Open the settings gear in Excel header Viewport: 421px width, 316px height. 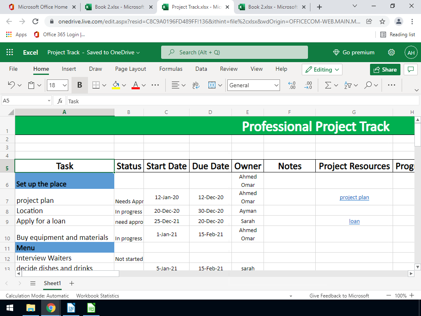point(391,52)
